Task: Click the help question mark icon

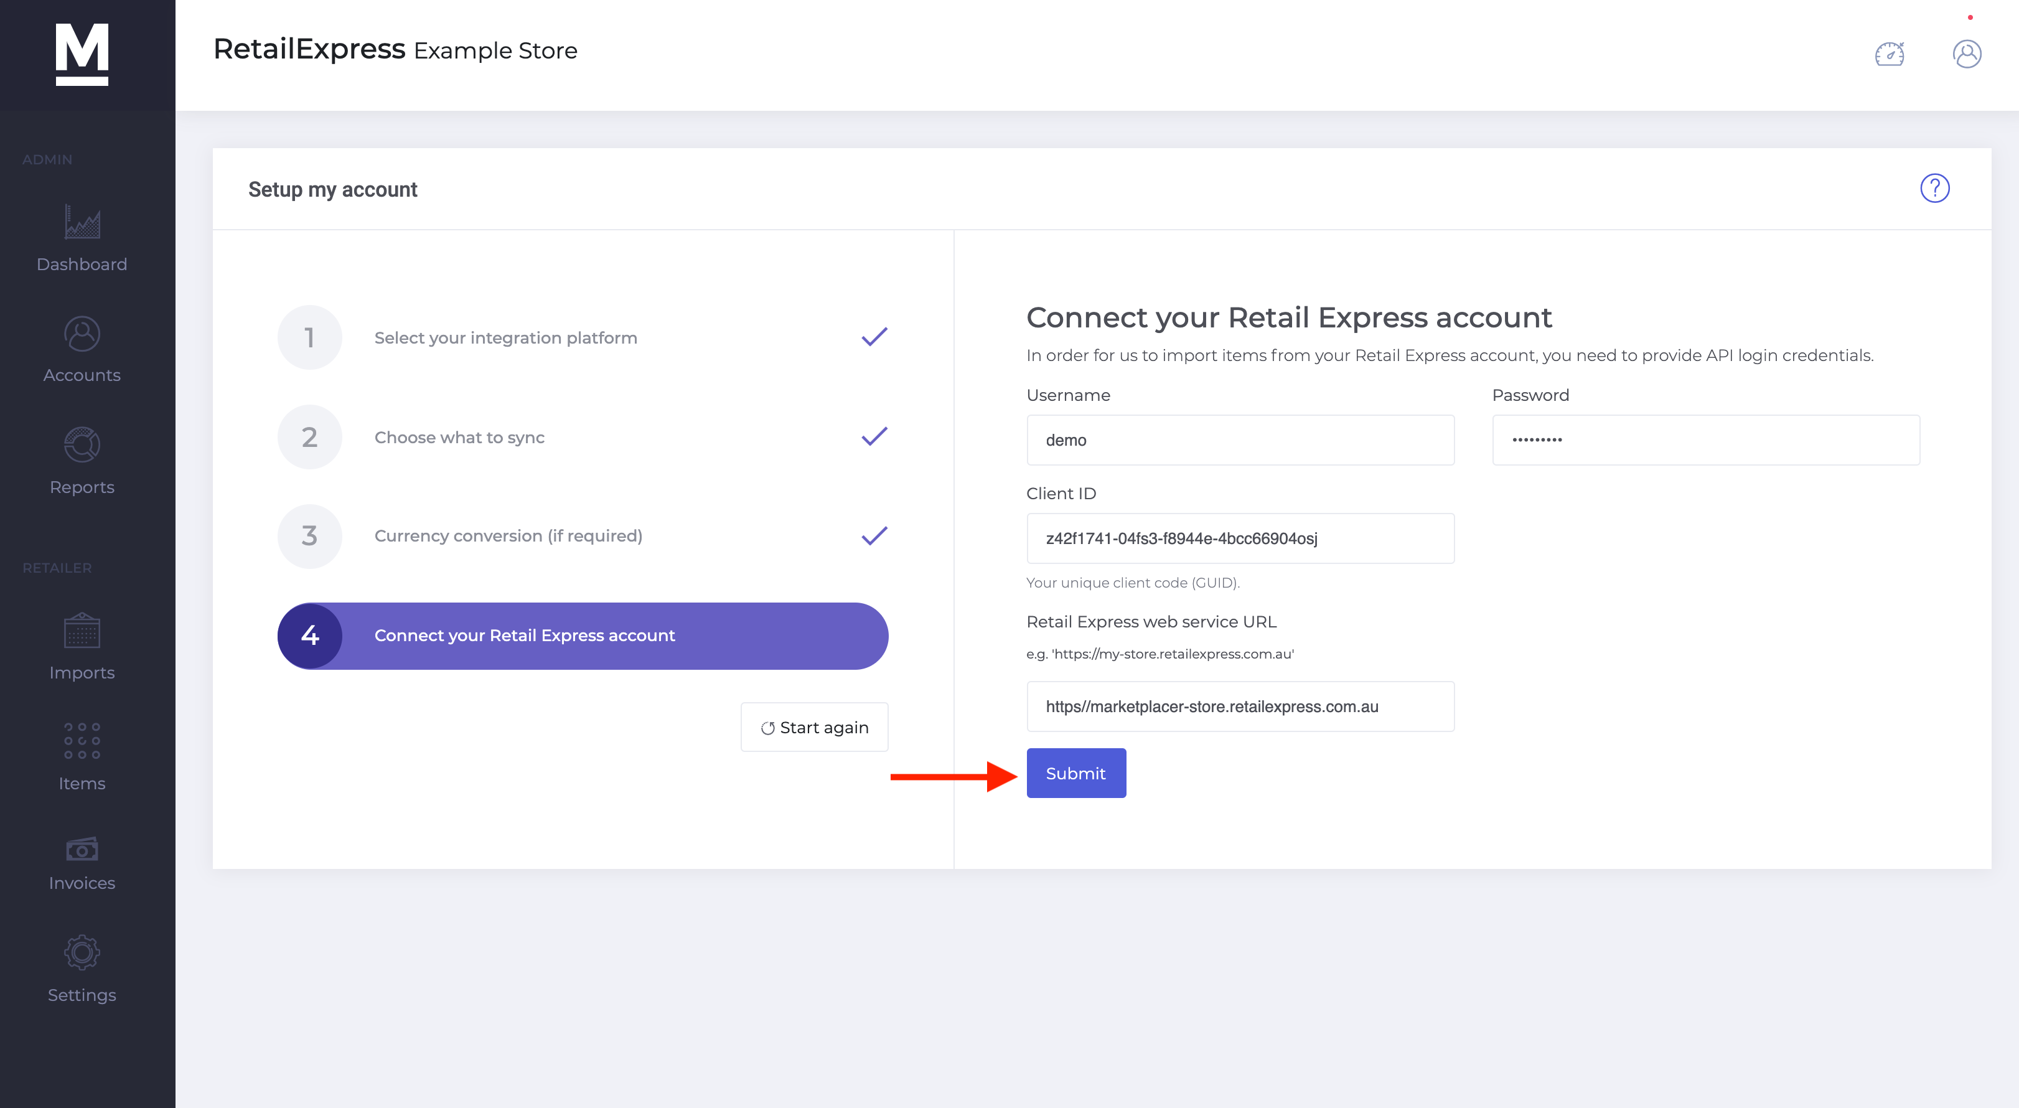Action: [1934, 188]
